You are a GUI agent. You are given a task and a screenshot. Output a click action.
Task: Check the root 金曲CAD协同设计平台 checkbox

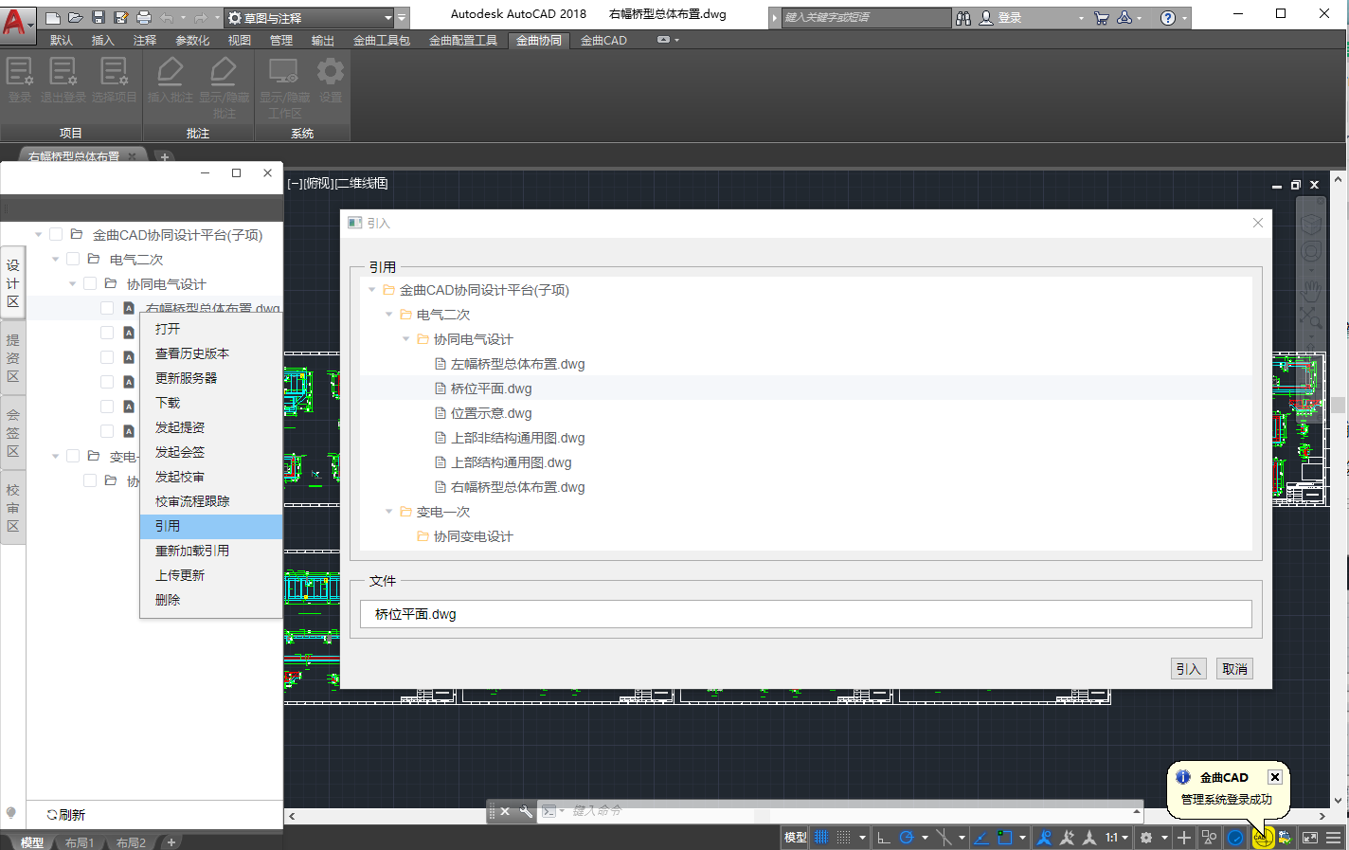click(56, 234)
